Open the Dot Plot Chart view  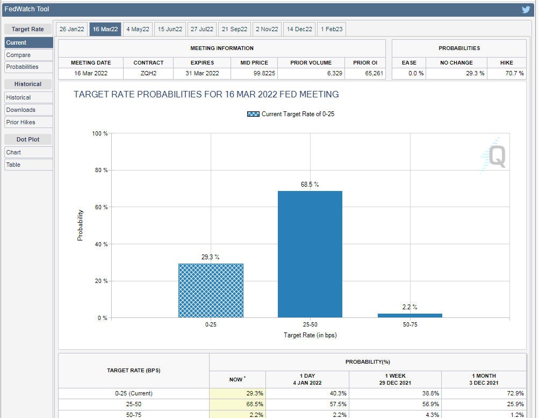tap(14, 152)
